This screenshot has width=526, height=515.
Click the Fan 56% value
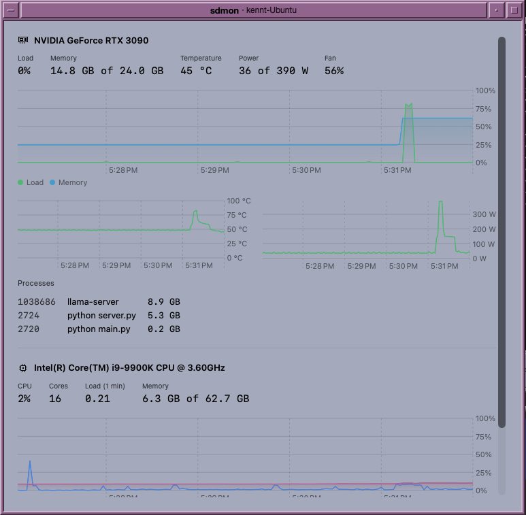[334, 71]
